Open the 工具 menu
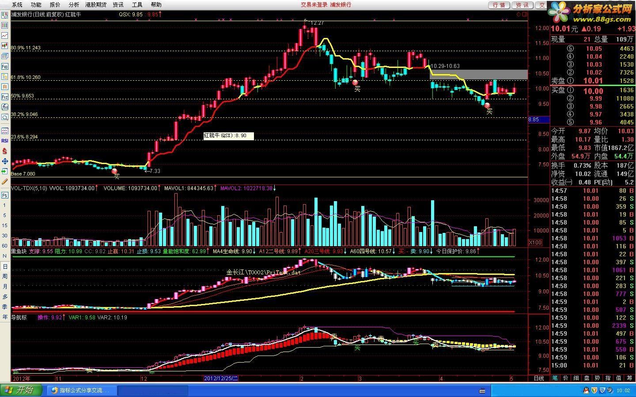 click(x=137, y=5)
